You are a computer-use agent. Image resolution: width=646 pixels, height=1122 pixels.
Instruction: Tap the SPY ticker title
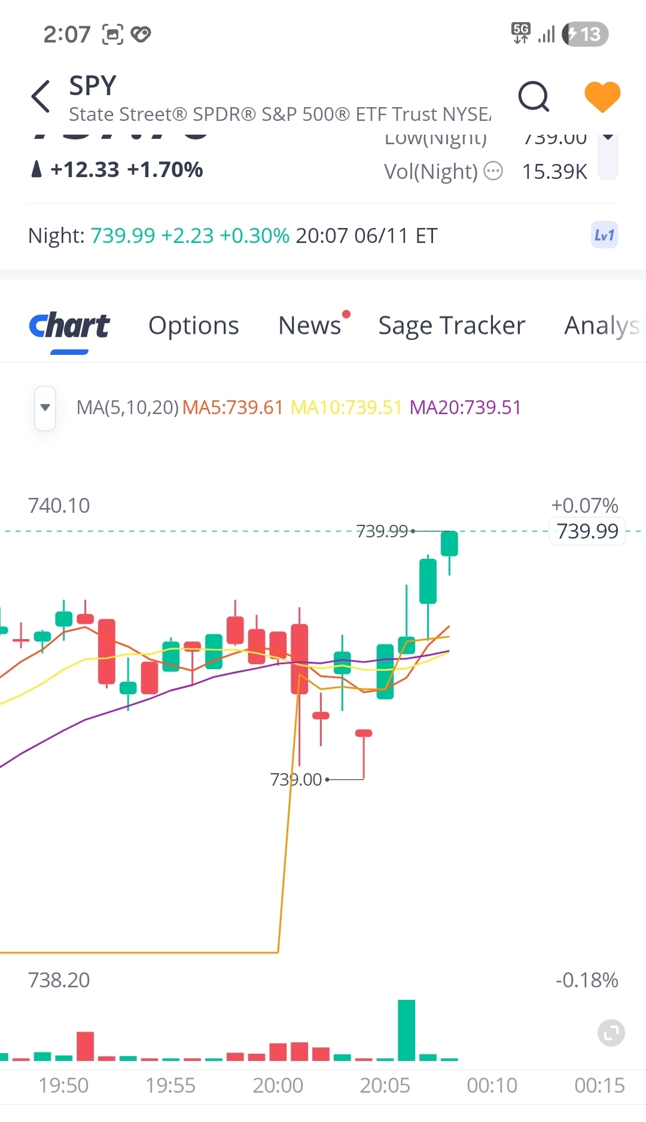[x=93, y=86]
